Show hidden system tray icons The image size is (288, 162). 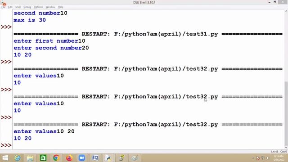(253, 158)
